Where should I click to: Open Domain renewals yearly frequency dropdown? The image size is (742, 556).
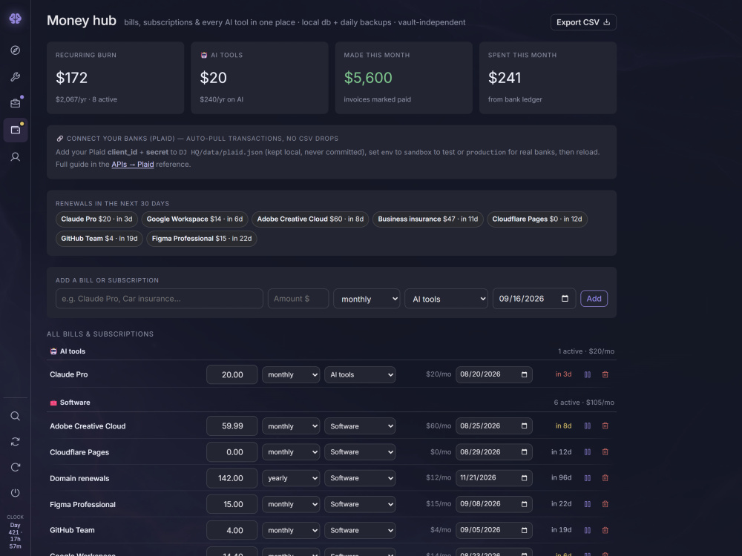tap(291, 478)
